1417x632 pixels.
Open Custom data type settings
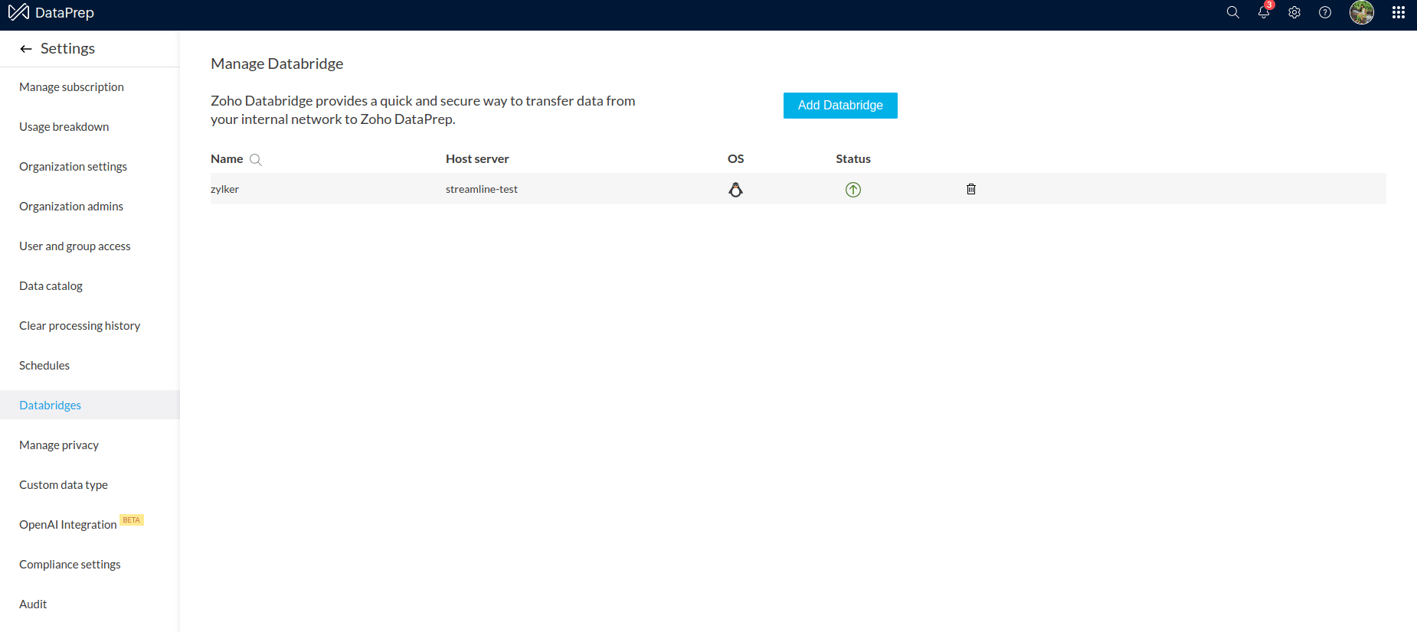tap(64, 485)
